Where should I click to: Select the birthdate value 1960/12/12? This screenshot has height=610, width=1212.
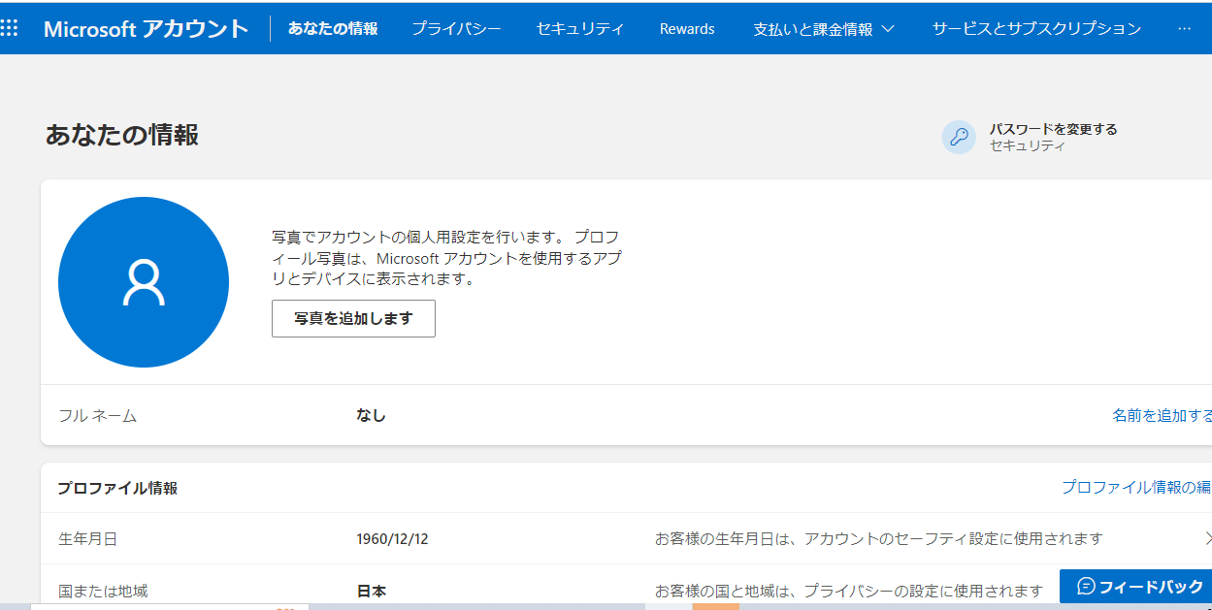click(392, 538)
